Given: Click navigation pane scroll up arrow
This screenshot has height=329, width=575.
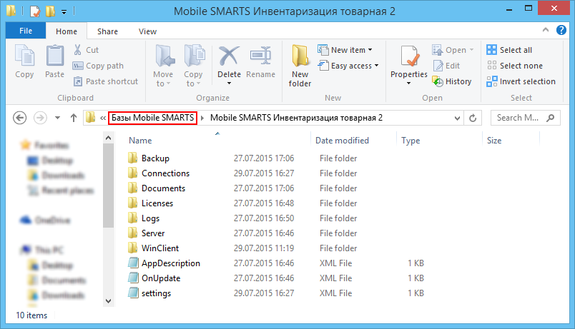Looking at the screenshot, I should point(108,138).
